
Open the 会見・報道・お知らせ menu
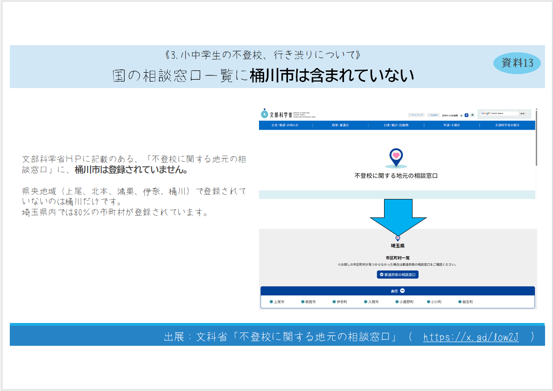point(285,125)
